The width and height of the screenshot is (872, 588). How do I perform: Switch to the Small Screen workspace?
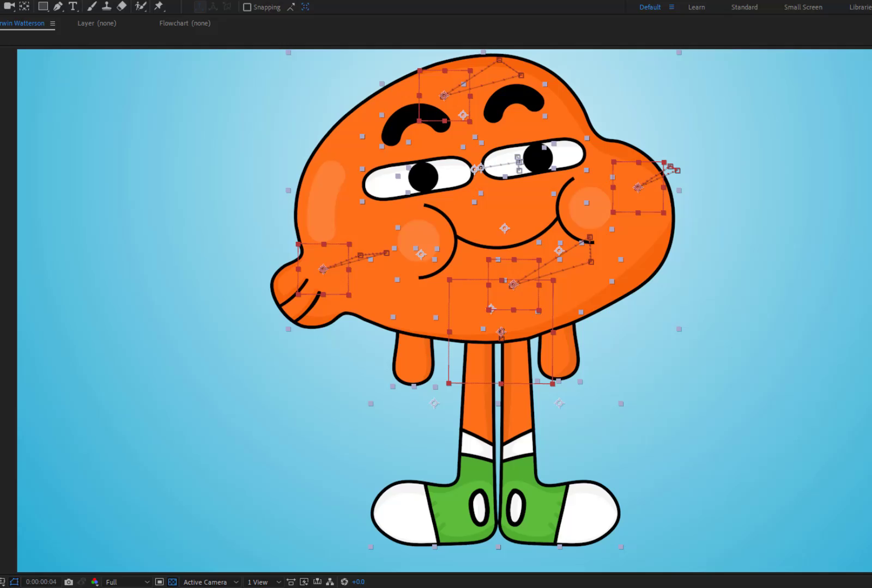pyautogui.click(x=803, y=7)
